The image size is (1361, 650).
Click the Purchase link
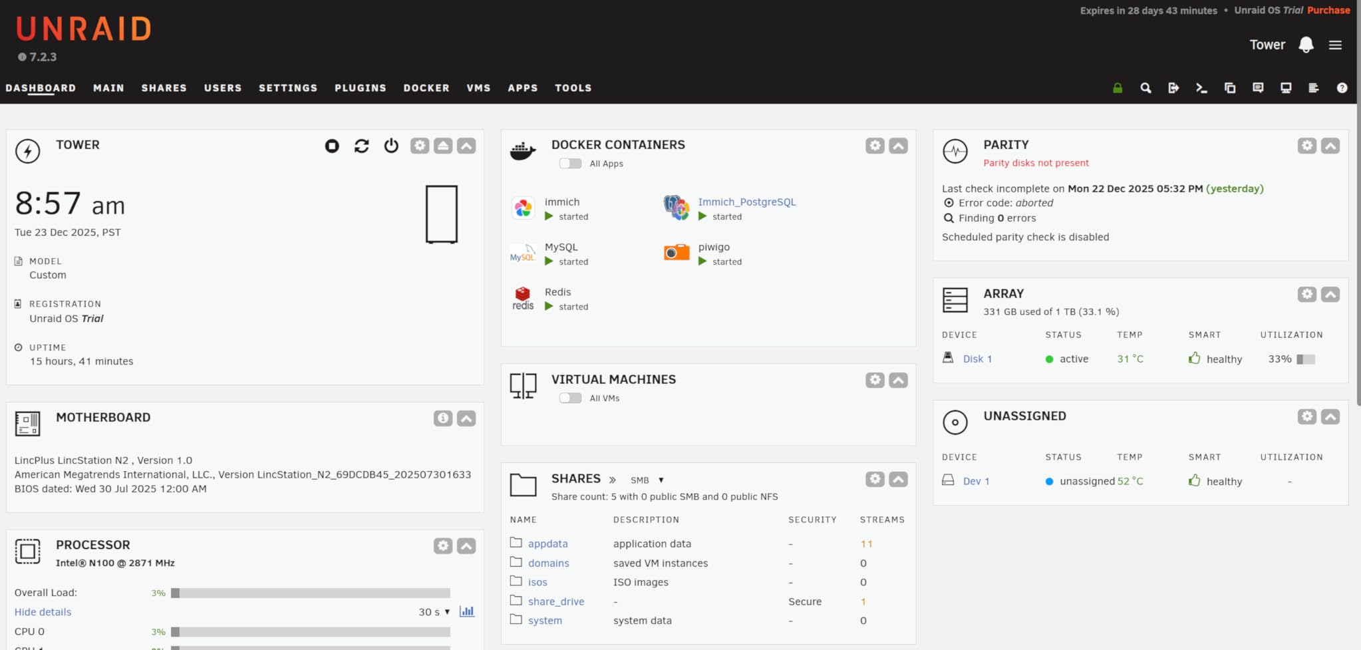[x=1328, y=10]
